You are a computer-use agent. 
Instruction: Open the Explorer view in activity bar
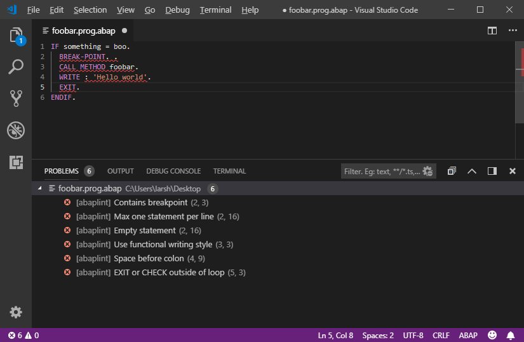click(x=16, y=36)
